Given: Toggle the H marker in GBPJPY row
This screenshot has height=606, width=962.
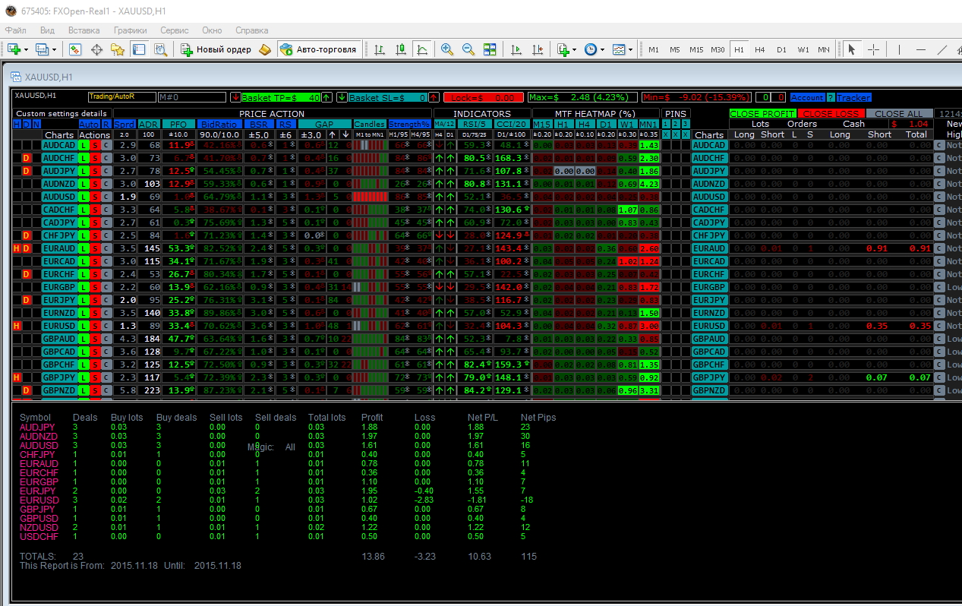Looking at the screenshot, I should click(17, 377).
